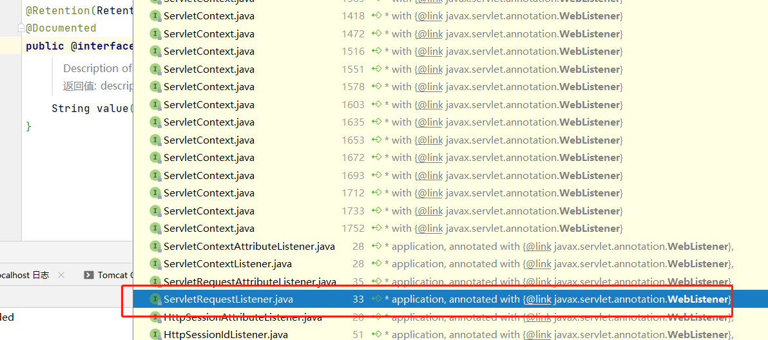Click the interface icon beside HttpSessionIdListener.java
The height and width of the screenshot is (340, 768).
[155, 334]
